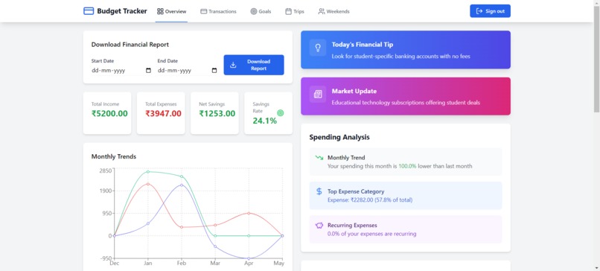Switch to the Weekends tab

click(x=333, y=11)
